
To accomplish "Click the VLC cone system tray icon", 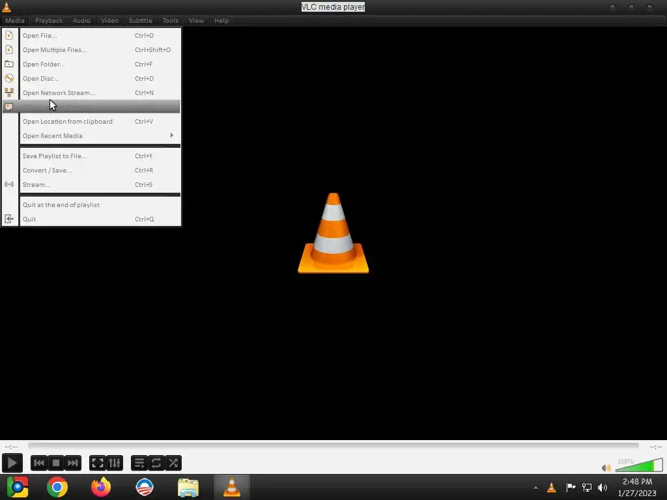I will 551,487.
